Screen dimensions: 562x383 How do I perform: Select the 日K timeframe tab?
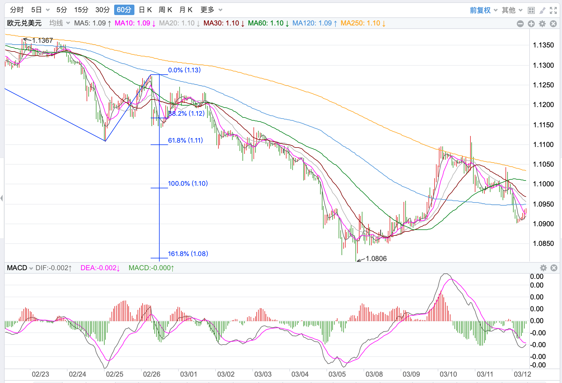click(145, 10)
